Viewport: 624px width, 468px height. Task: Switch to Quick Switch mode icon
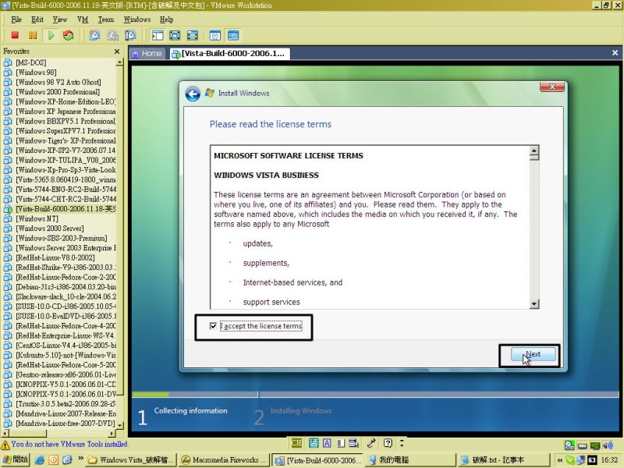[193, 35]
